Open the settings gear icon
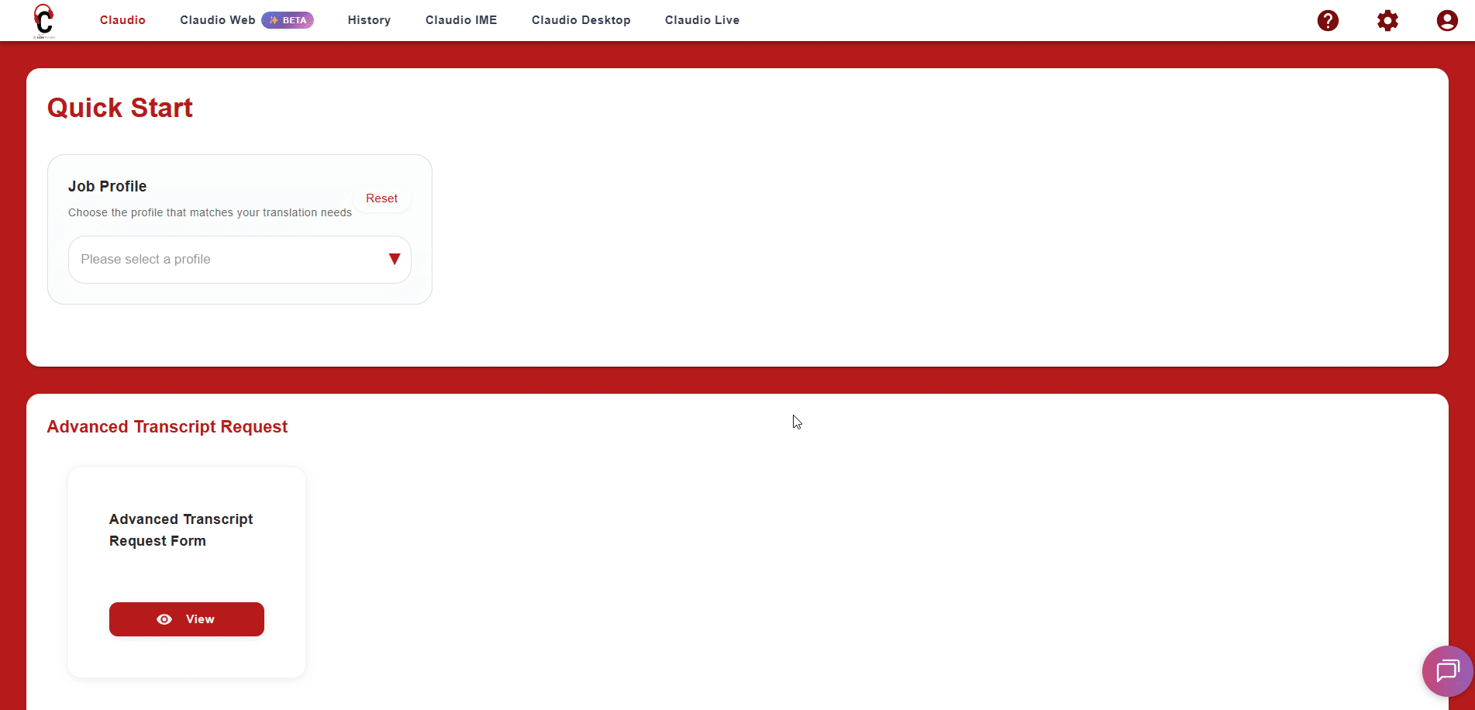The height and width of the screenshot is (710, 1475). 1388,20
